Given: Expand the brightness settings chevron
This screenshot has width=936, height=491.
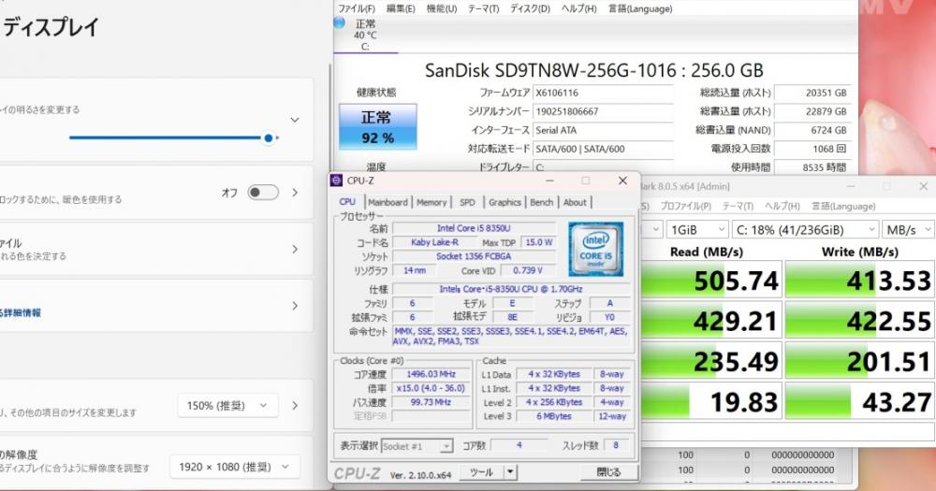Looking at the screenshot, I should (295, 120).
